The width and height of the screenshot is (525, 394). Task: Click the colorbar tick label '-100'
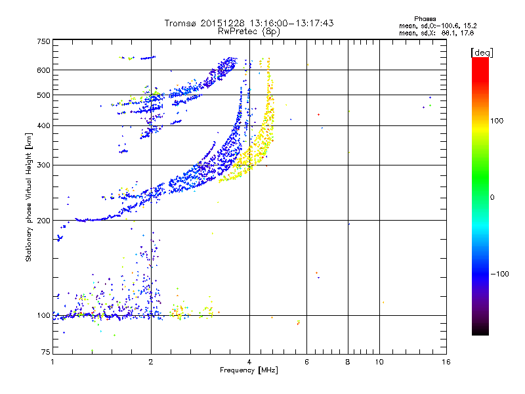coord(499,274)
